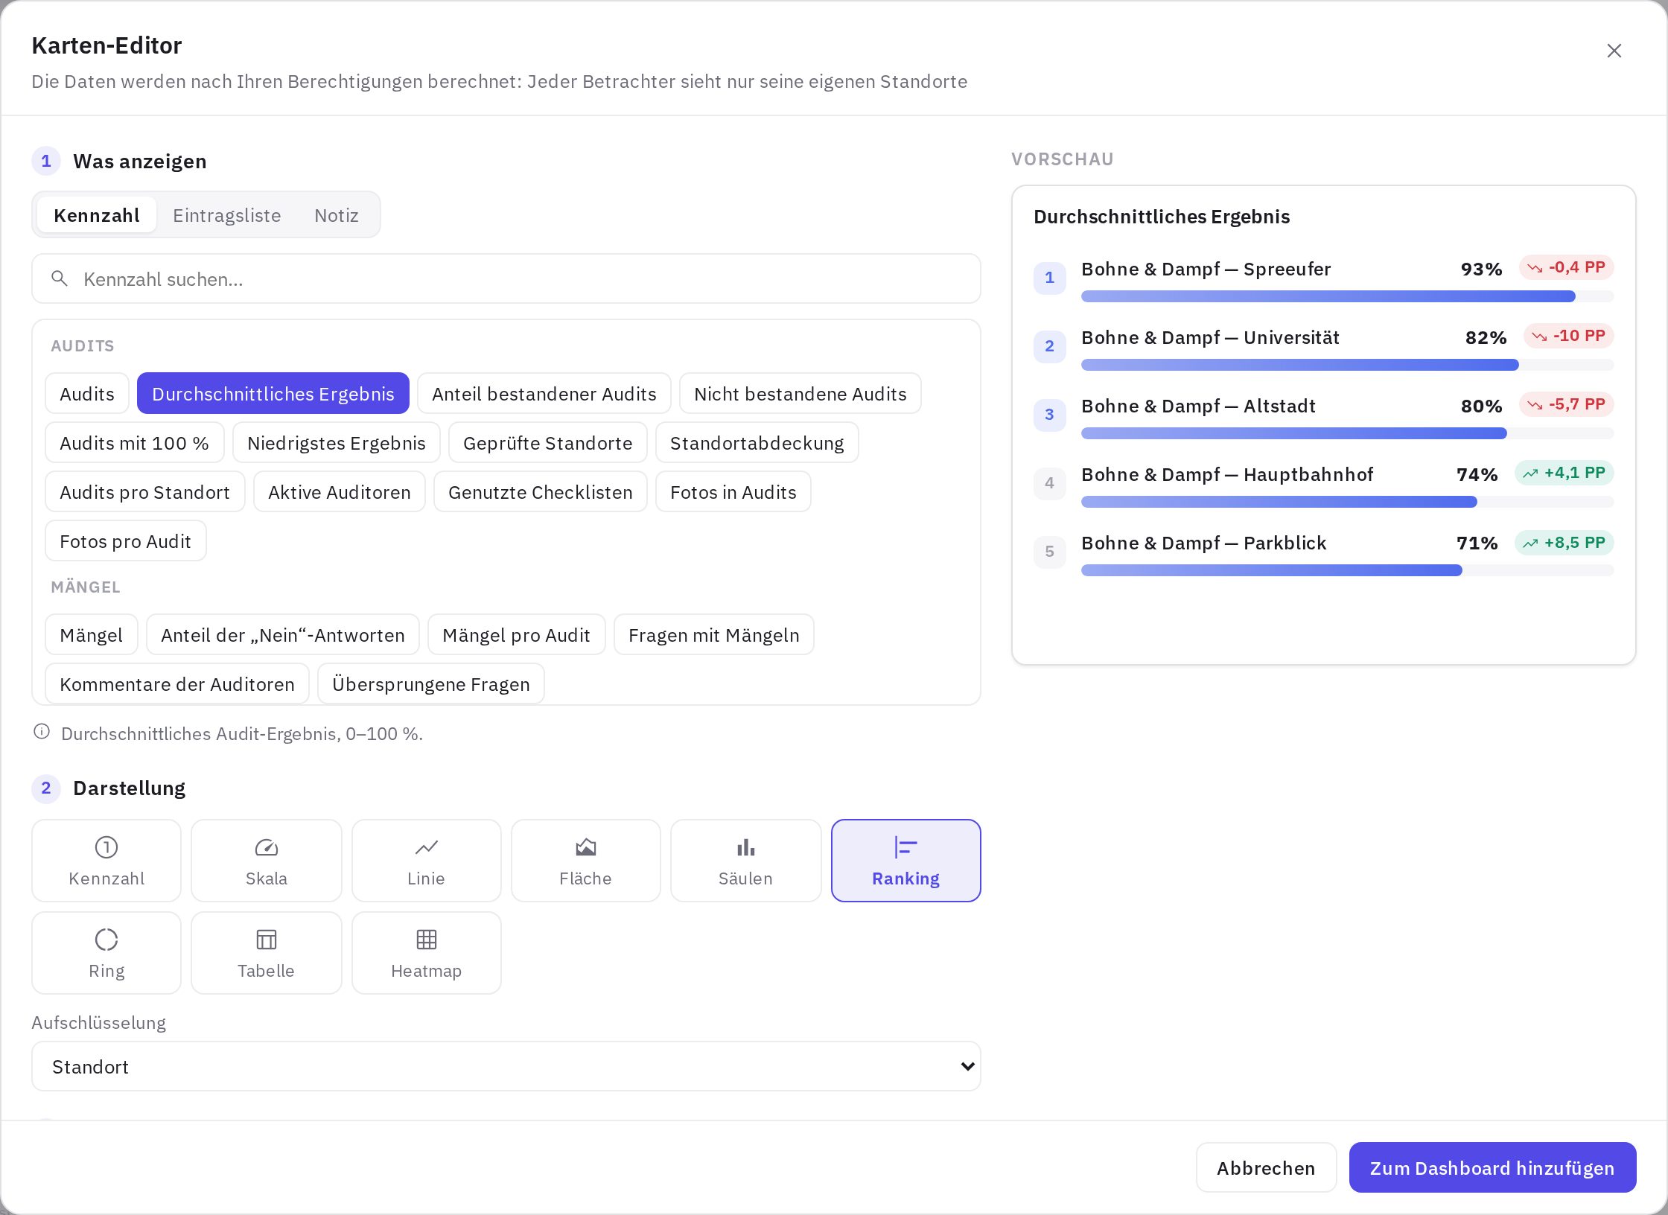Click the Parkblick progress bar in preview
Screen dimensions: 1668x1215
point(1347,570)
